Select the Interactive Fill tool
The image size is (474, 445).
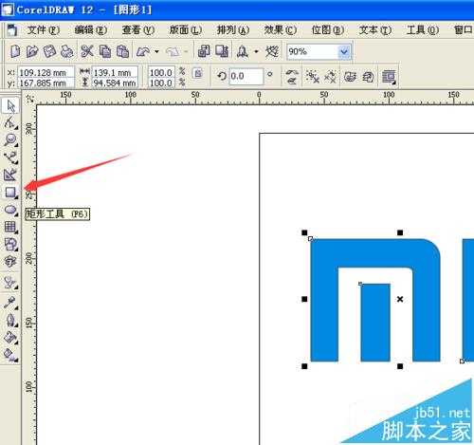[x=10, y=355]
